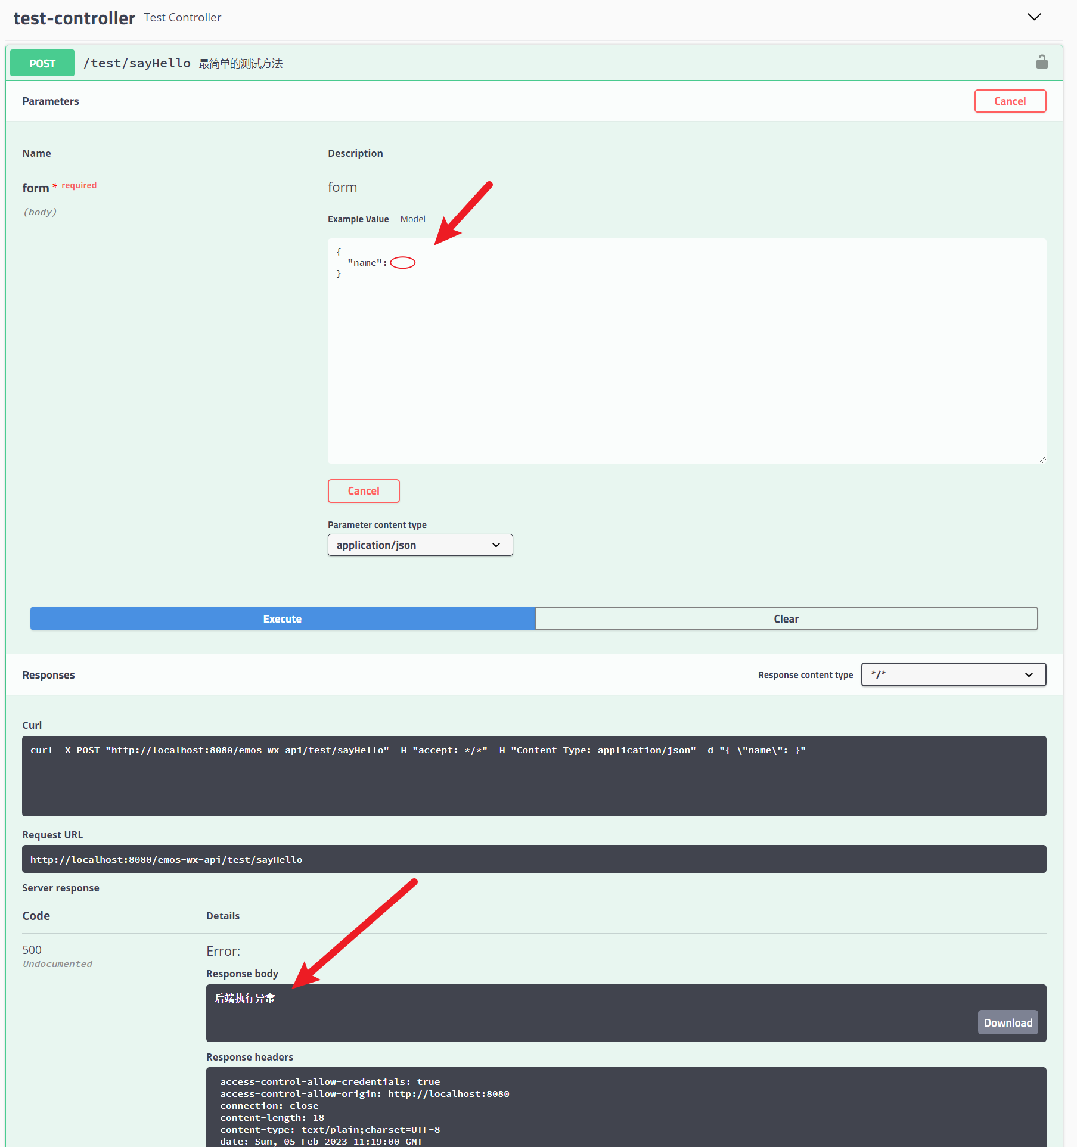This screenshot has height=1147, width=1077.
Task: Click the textarea resize handle corner
Action: [1041, 459]
